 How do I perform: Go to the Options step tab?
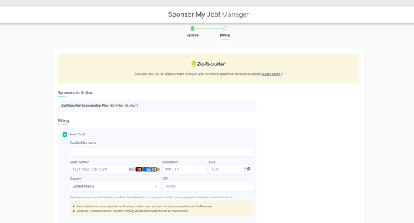coord(192,35)
